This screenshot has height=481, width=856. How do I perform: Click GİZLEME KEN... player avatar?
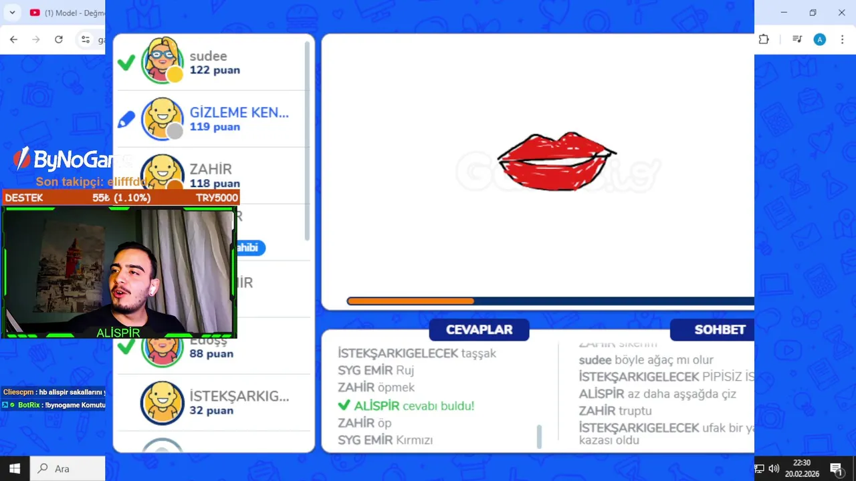(x=162, y=119)
